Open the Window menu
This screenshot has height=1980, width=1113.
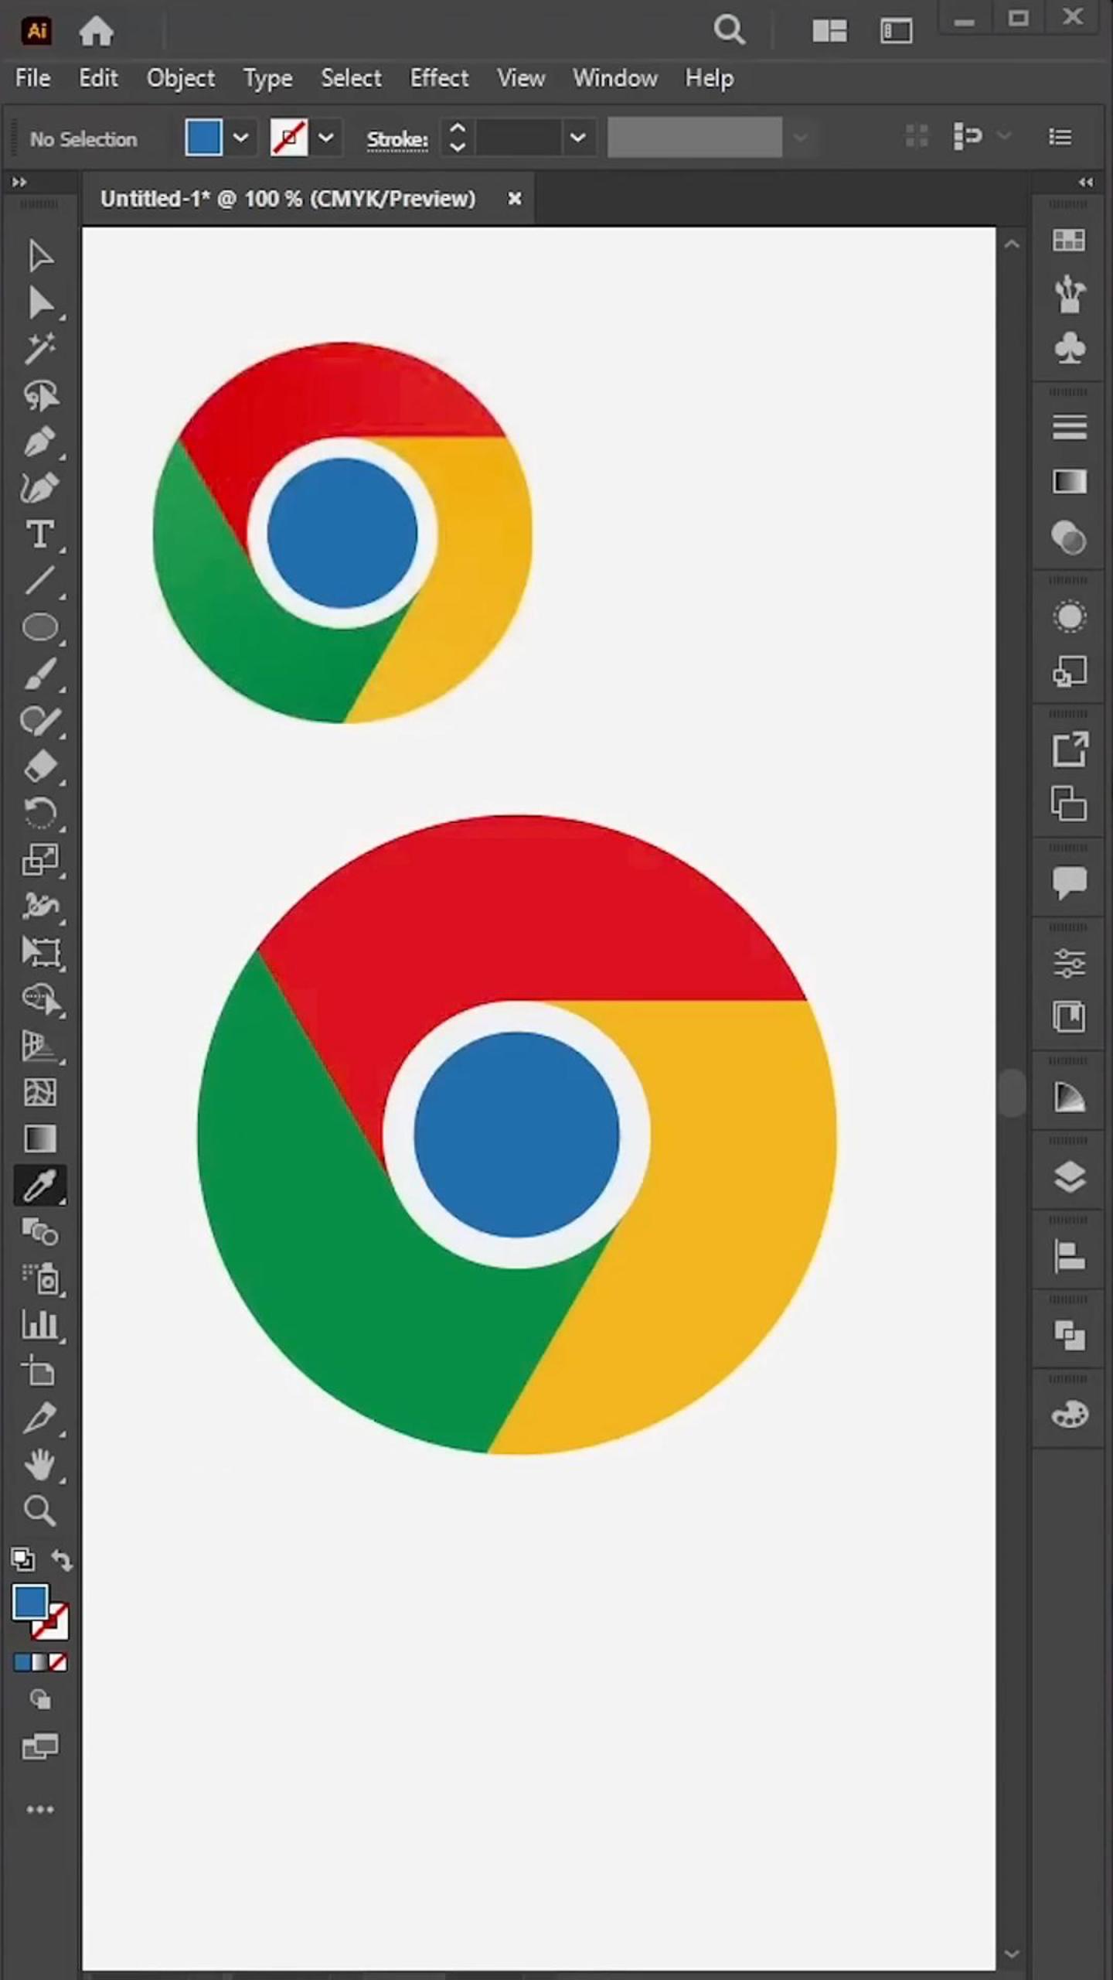click(x=615, y=78)
